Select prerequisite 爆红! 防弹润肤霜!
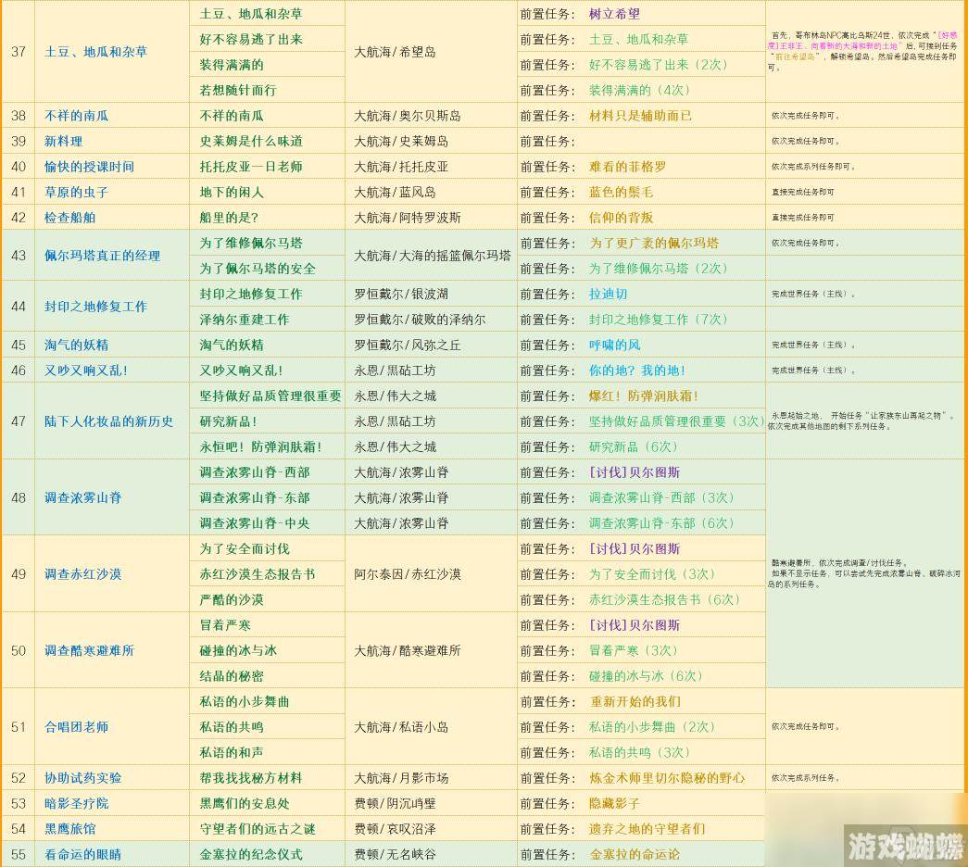Viewport: 968px width, 867px height. tap(643, 396)
